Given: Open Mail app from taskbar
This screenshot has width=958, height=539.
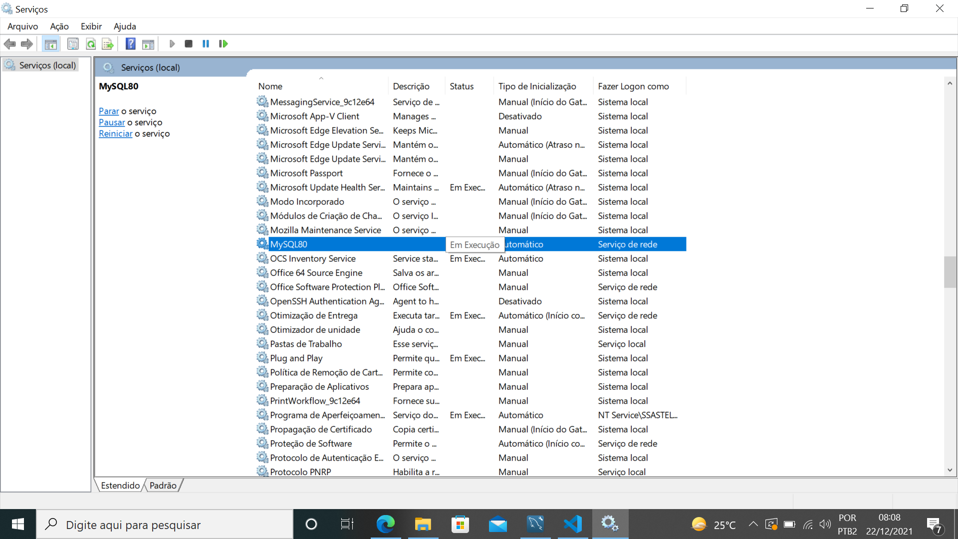Looking at the screenshot, I should click(x=497, y=524).
